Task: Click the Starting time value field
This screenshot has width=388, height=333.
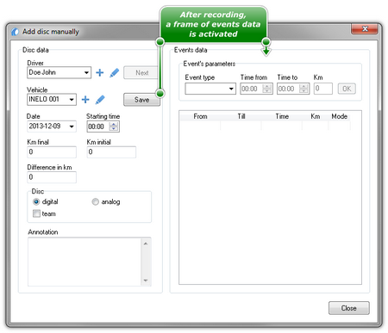Action: pos(97,126)
